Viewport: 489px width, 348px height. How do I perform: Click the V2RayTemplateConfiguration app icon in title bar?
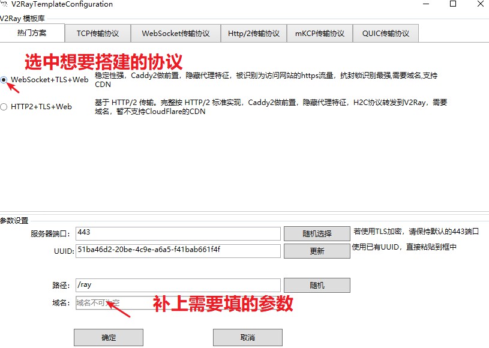click(x=4, y=4)
